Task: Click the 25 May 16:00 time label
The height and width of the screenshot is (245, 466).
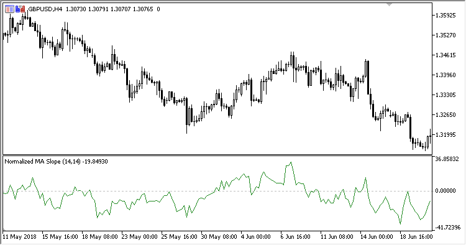Action: point(180,237)
